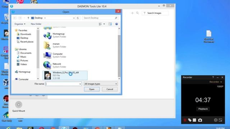This screenshot has height=129, width=230.
Task: Click the tag marker icon in Recorder
Action: coord(190,120)
